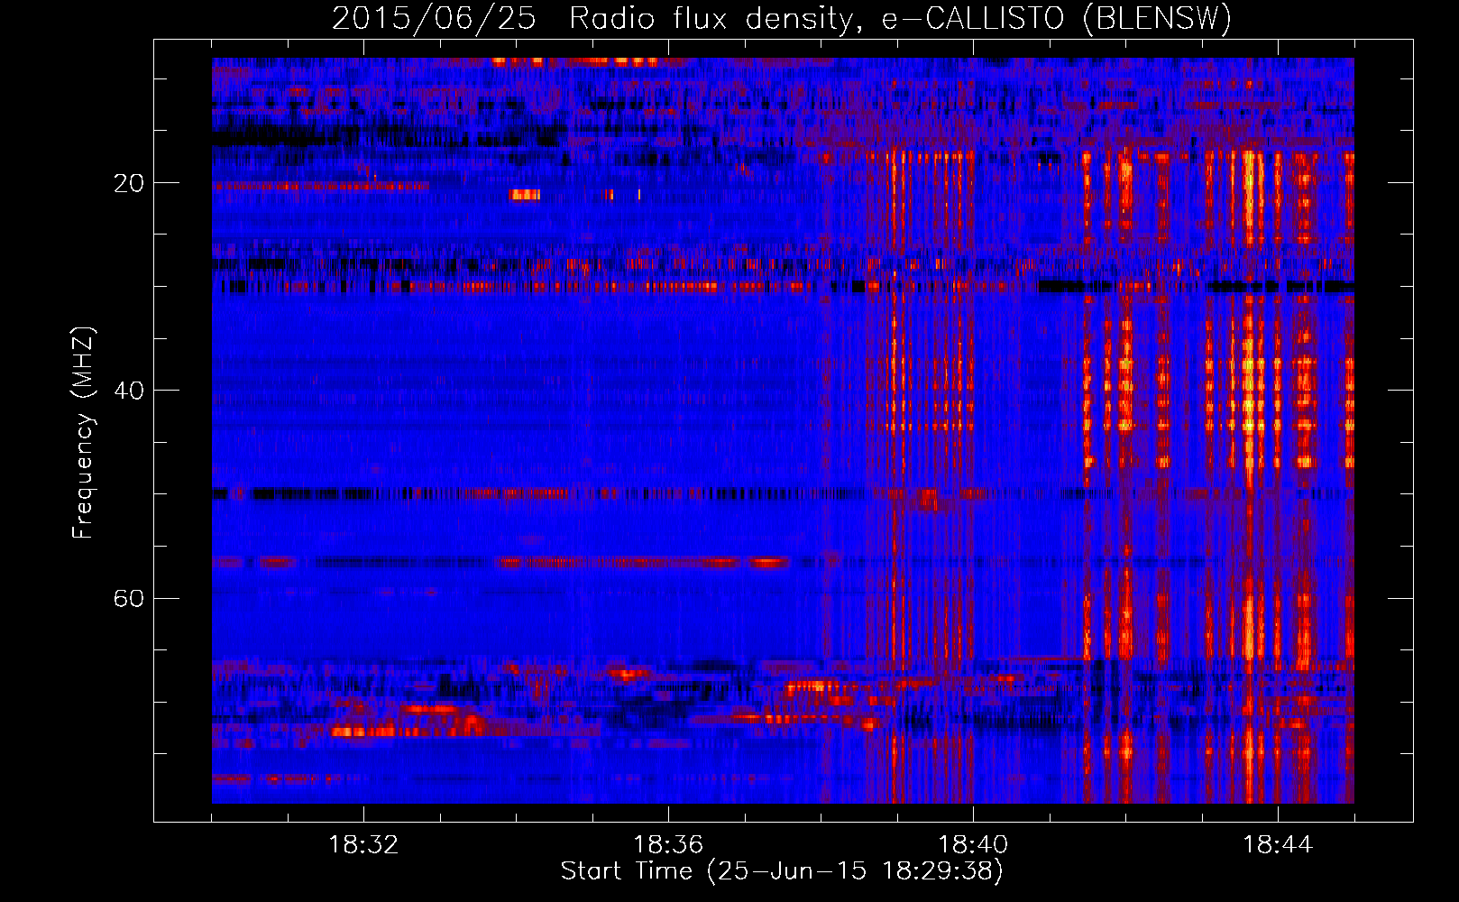Select the 18:32 time tick label
Image resolution: width=1459 pixels, height=902 pixels.
363,845
